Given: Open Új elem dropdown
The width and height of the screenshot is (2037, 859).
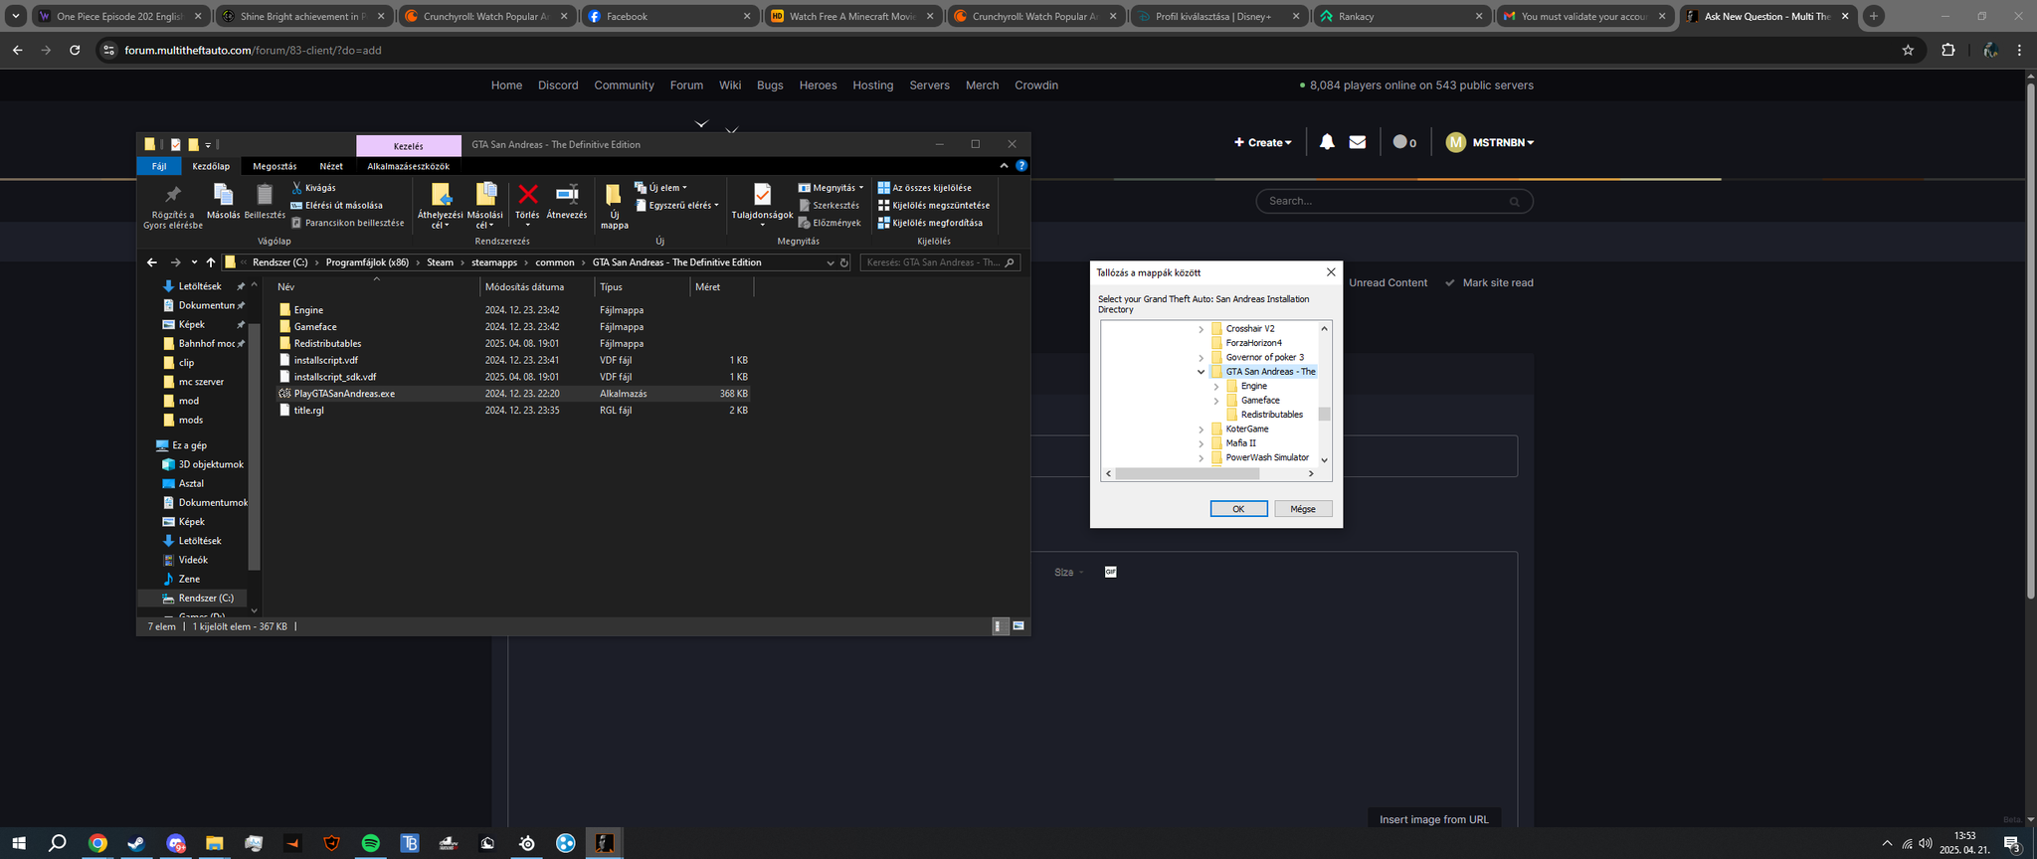Looking at the screenshot, I should coord(660,188).
